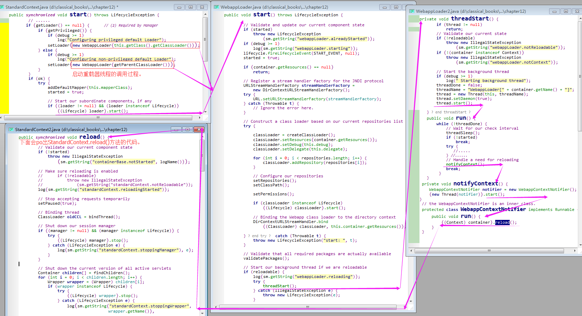Click 'ClassLoader oldCCL = bindThread();' line
Image resolution: width=582 pixels, height=316 pixels.
coord(79,217)
